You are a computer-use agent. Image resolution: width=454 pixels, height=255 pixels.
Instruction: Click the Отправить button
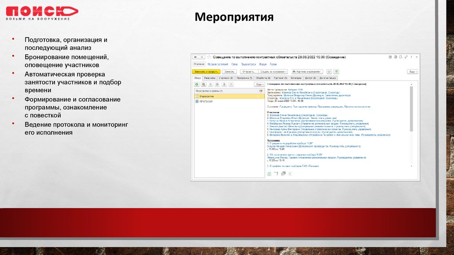(x=249, y=72)
